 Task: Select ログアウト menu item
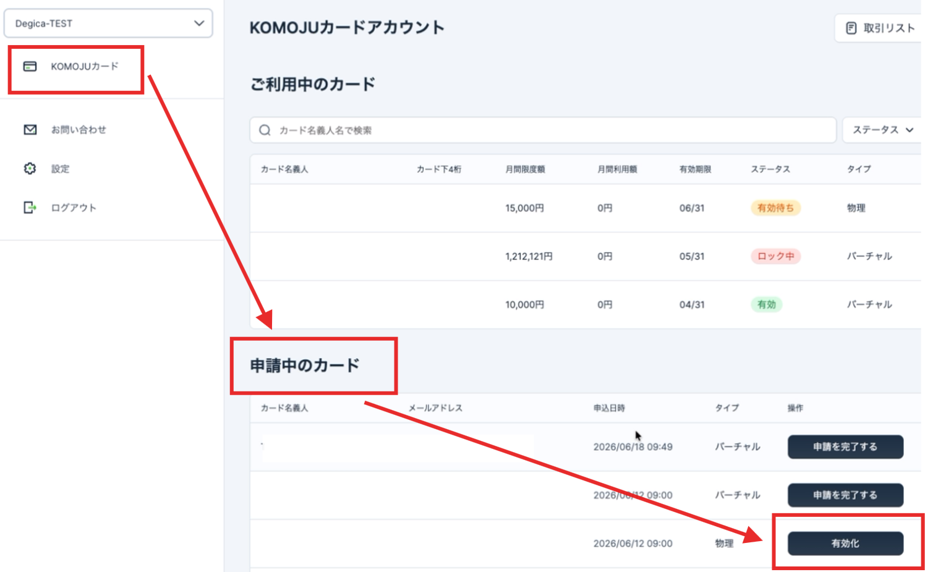coord(74,207)
